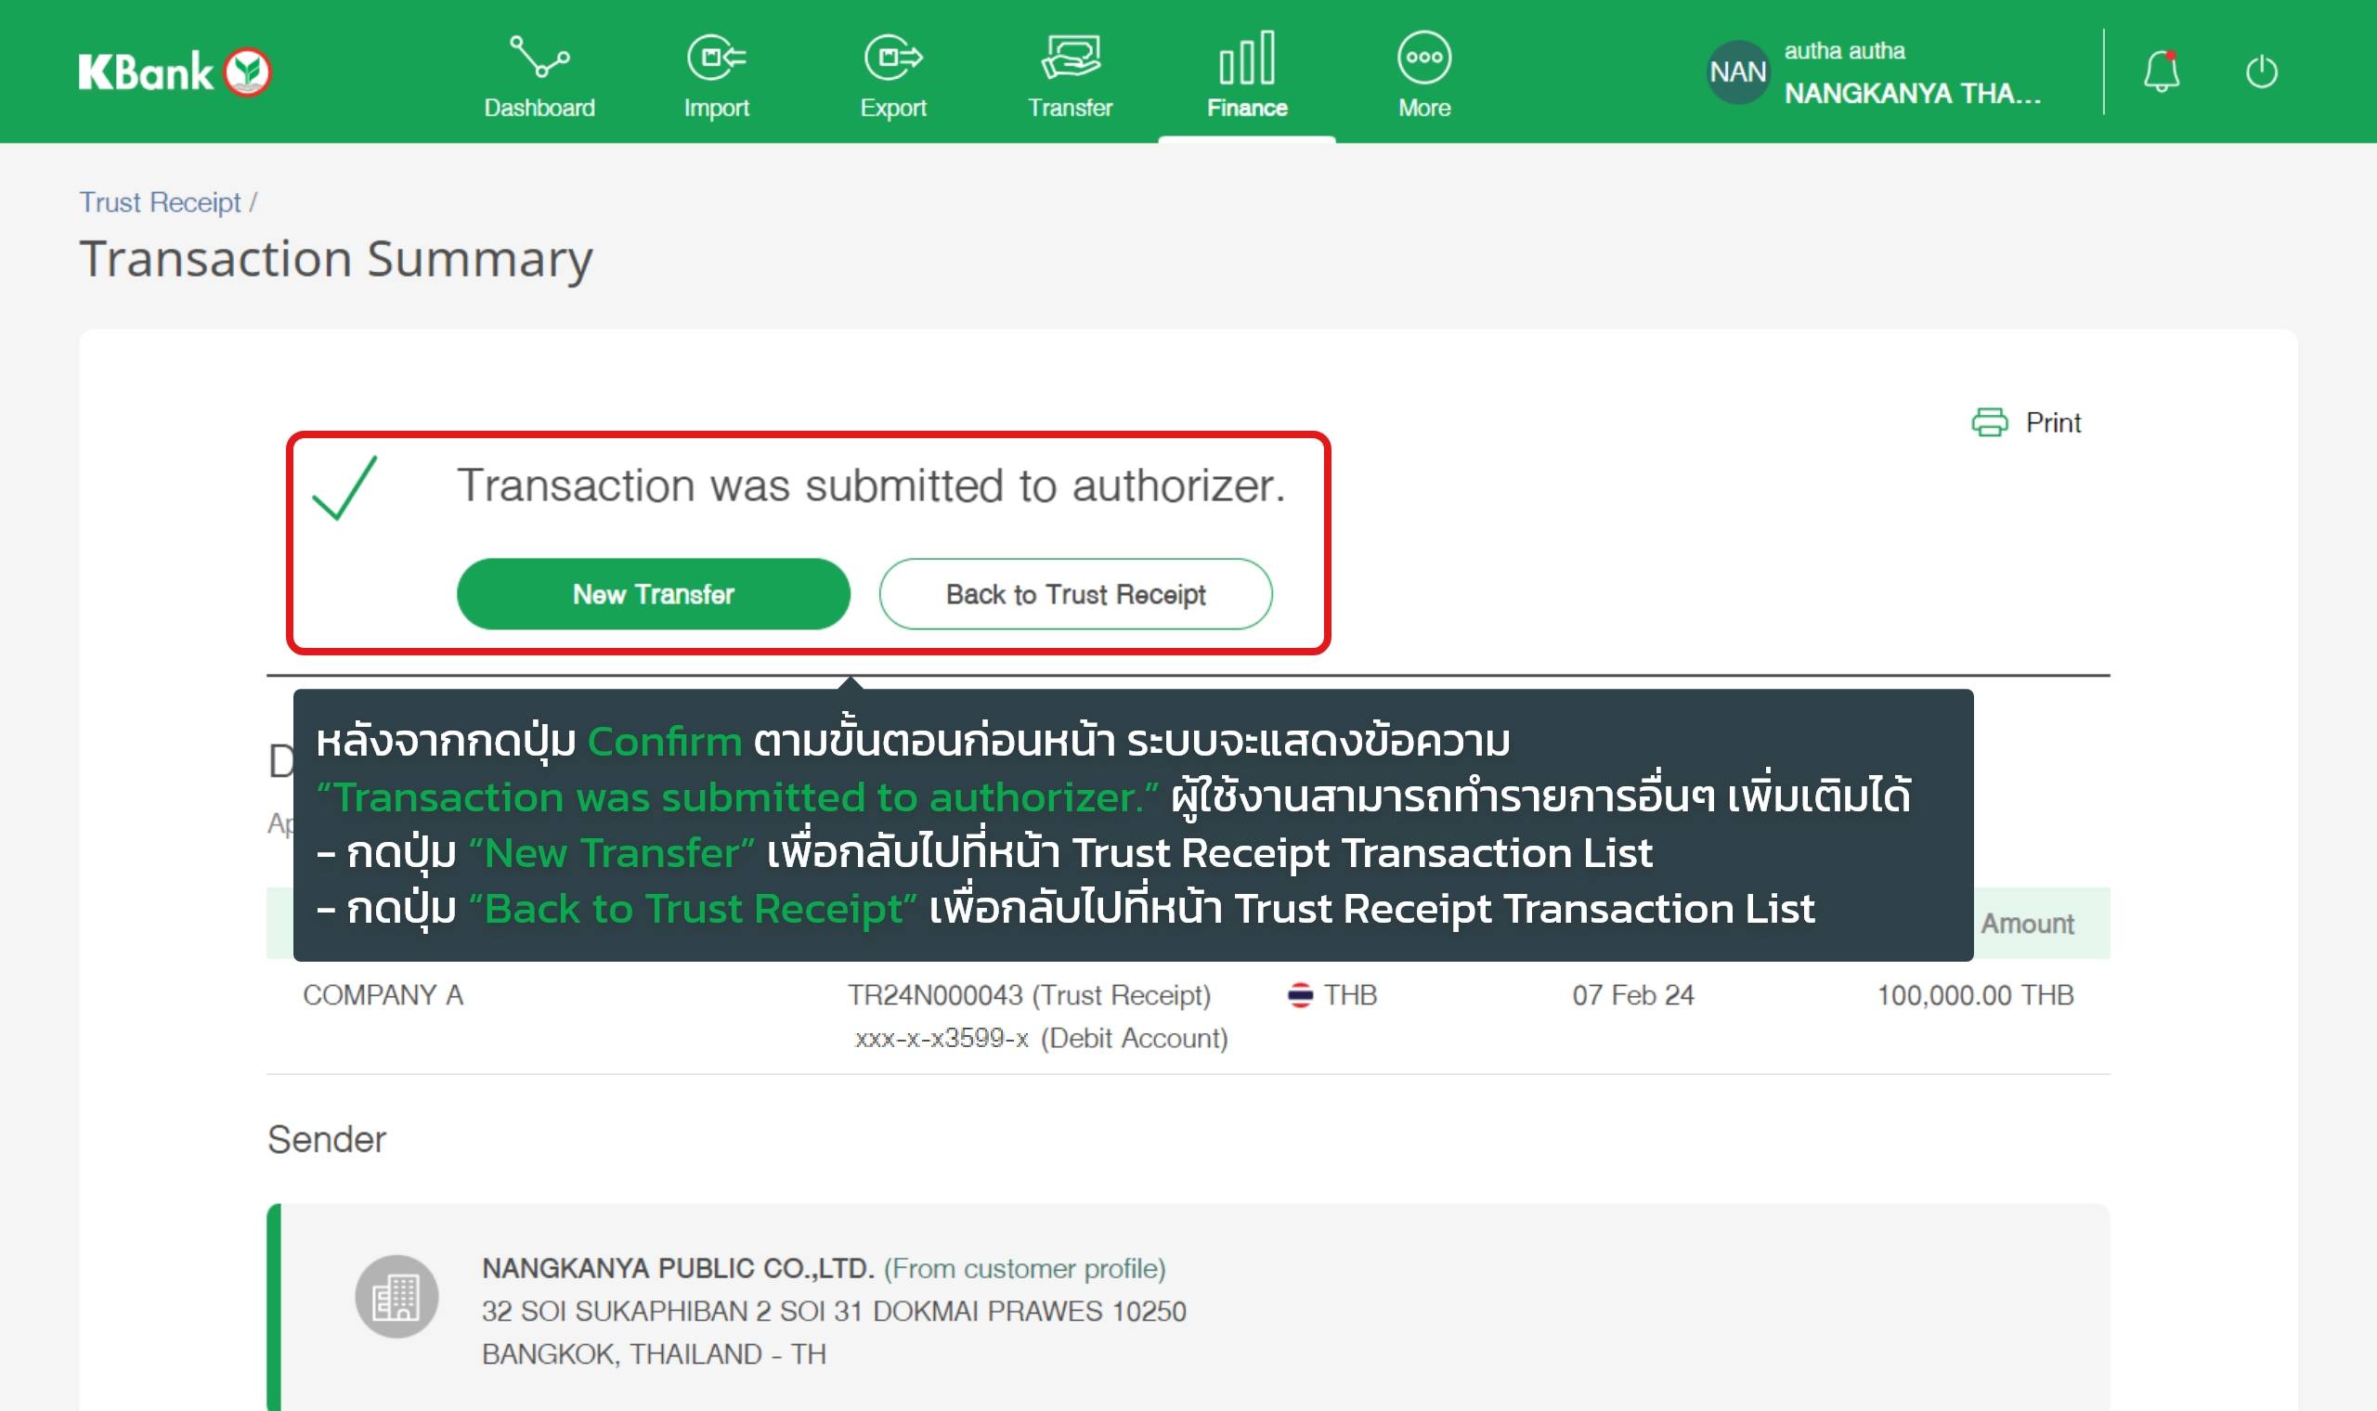This screenshot has width=2377, height=1411.
Task: Click the power logout icon
Action: (x=2261, y=71)
